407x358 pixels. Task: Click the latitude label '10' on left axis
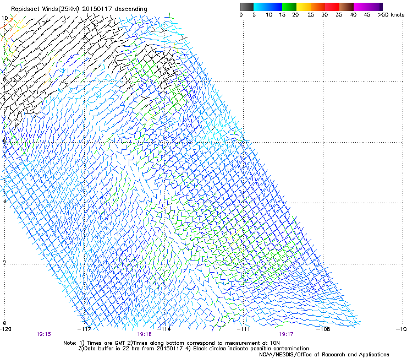point(4,18)
